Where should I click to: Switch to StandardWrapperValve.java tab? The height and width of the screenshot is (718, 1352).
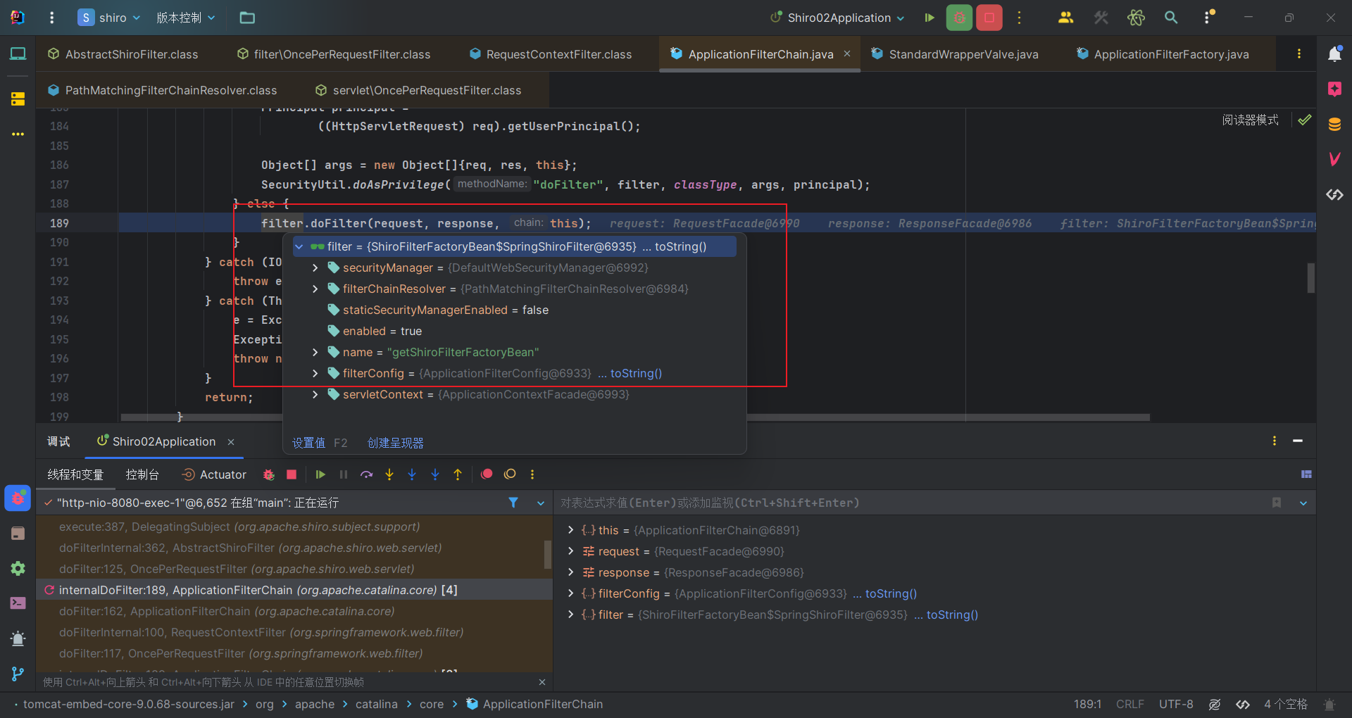(x=954, y=54)
